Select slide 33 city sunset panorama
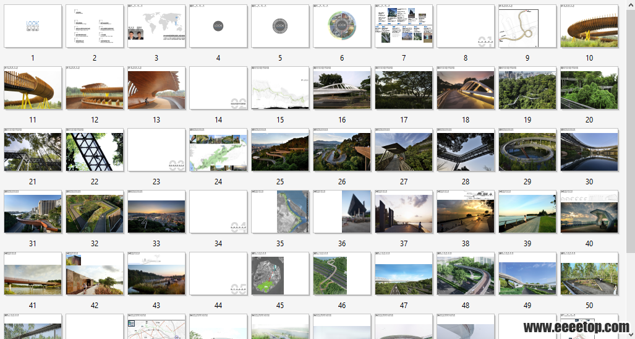Image resolution: width=635 pixels, height=339 pixels. pyautogui.click(x=156, y=212)
